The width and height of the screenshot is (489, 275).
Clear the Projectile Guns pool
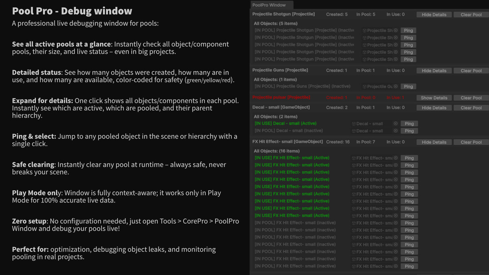tap(471, 70)
